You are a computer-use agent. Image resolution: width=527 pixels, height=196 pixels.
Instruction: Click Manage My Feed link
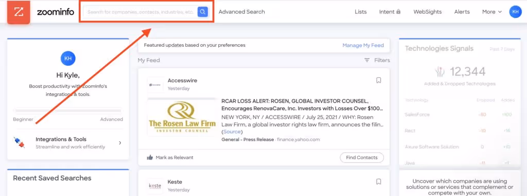(x=363, y=45)
